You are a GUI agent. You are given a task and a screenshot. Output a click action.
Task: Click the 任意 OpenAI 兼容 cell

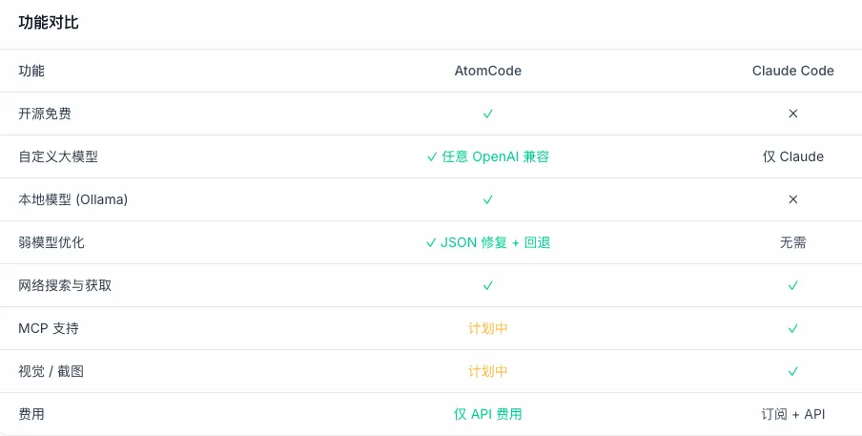487,156
